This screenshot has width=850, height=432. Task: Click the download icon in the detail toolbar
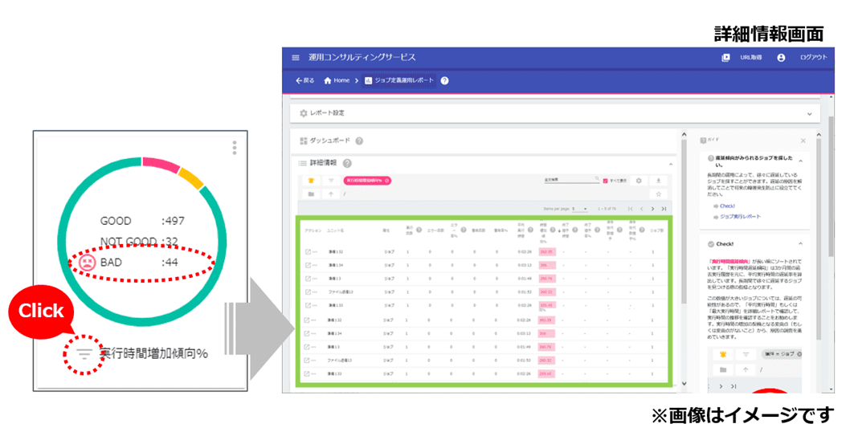(659, 181)
